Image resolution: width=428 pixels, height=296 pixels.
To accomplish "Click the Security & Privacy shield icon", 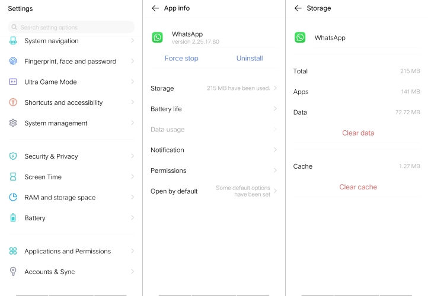I will click(13, 156).
